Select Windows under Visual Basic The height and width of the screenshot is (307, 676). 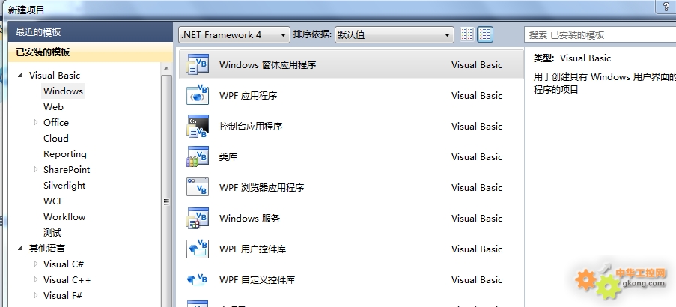click(63, 91)
